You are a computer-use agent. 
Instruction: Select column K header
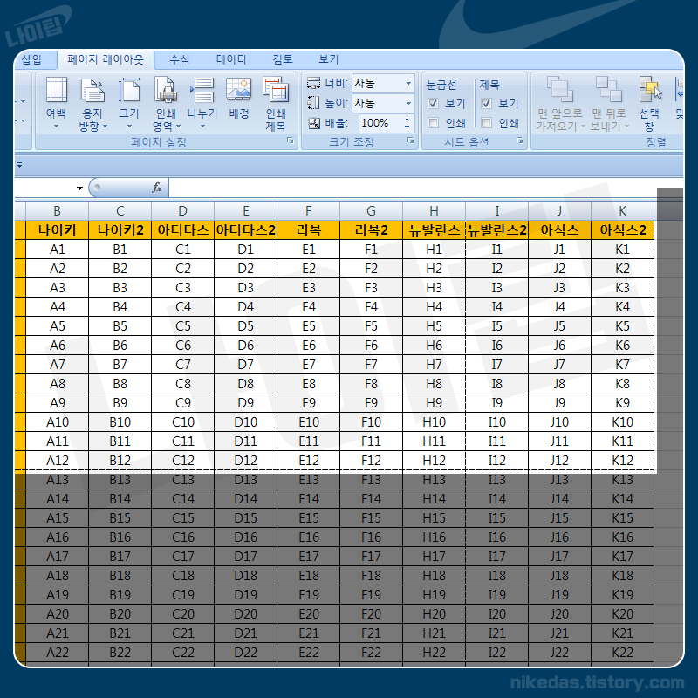[623, 211]
